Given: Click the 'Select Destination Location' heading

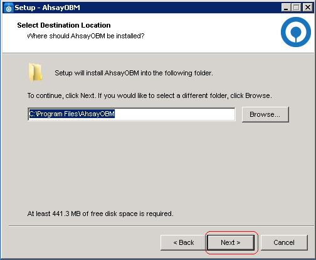Looking at the screenshot, I should [64, 25].
